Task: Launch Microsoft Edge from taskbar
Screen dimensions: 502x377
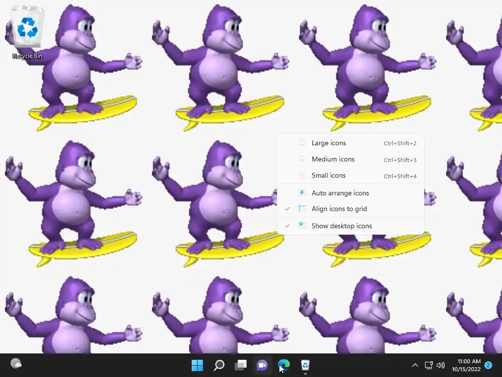Action: click(284, 365)
